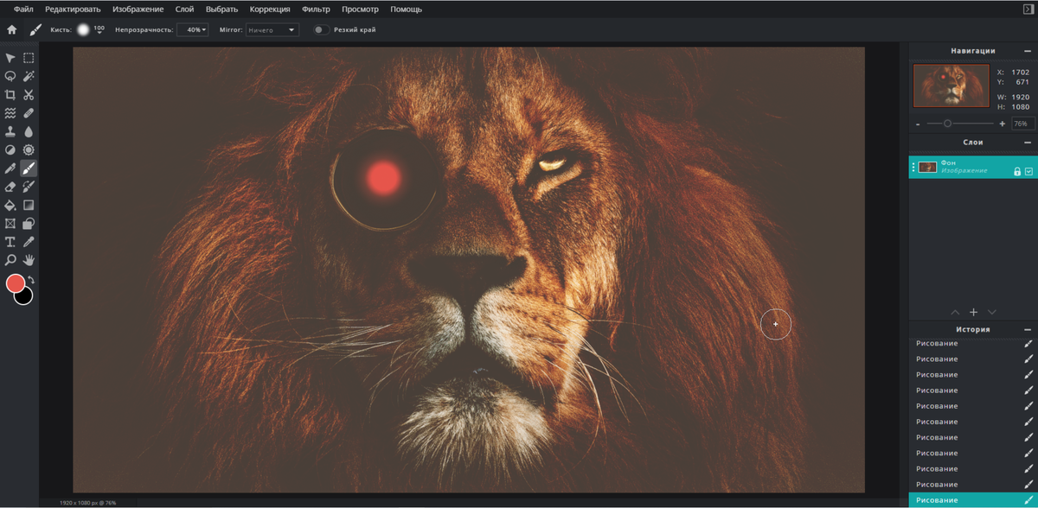Select the Hand pan tool

pos(29,260)
